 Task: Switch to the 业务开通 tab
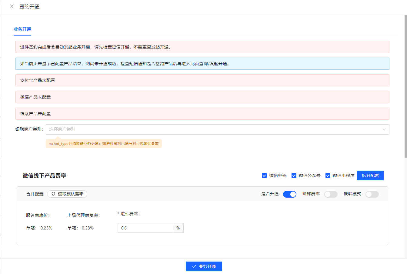[x=22, y=29]
